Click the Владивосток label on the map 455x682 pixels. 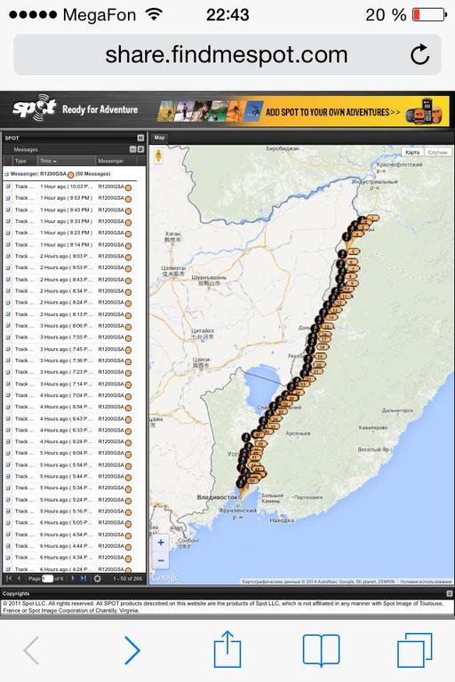[x=219, y=497]
